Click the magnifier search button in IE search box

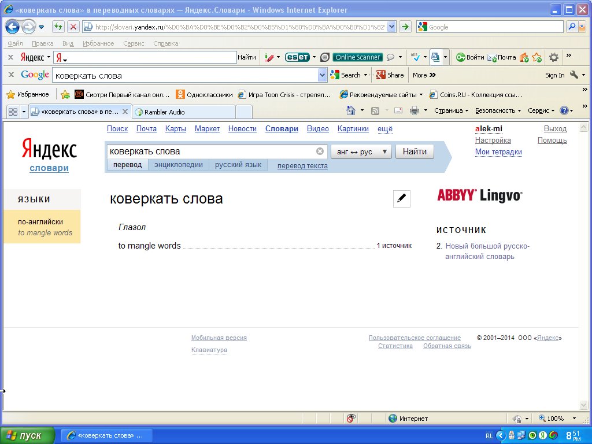point(572,27)
